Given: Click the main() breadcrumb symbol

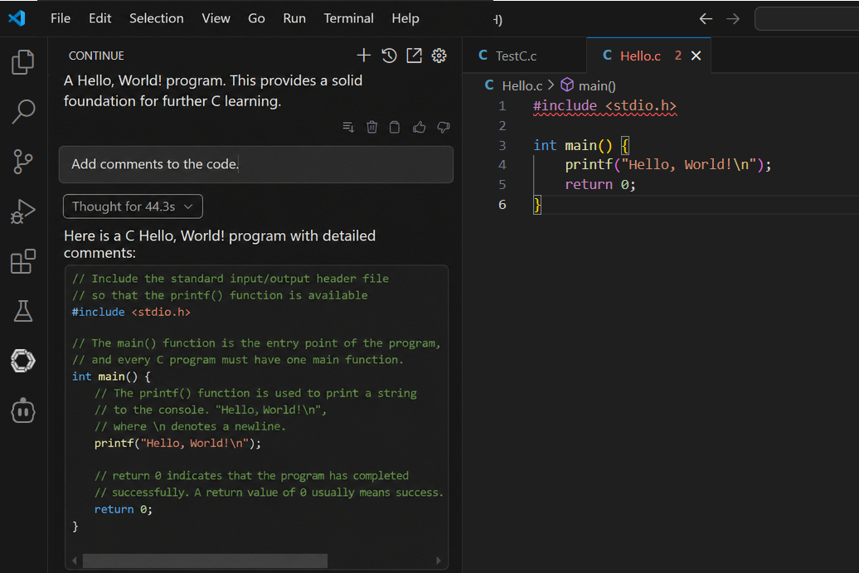Looking at the screenshot, I should click(x=589, y=85).
